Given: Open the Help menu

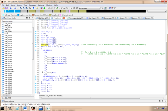Looking at the screenshot, I should (56, 5).
